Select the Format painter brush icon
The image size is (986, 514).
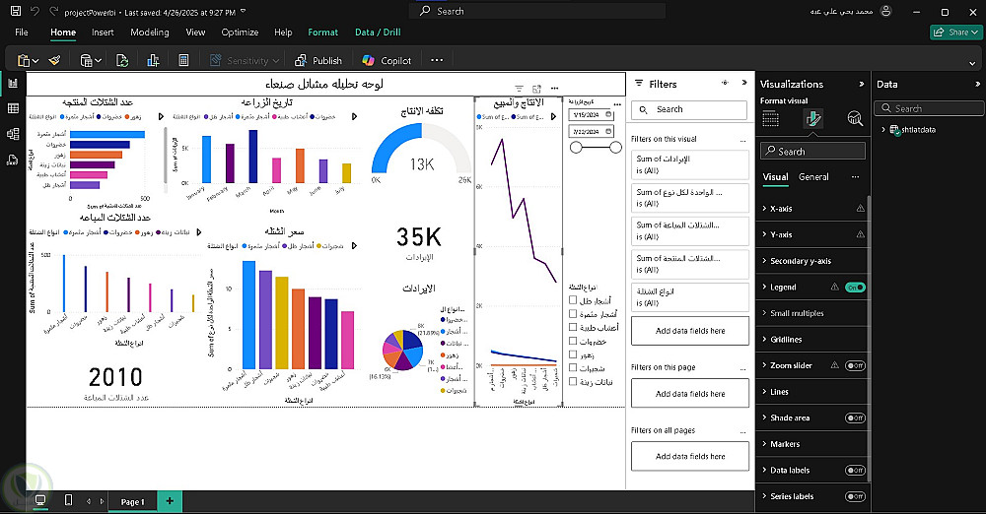(x=54, y=60)
